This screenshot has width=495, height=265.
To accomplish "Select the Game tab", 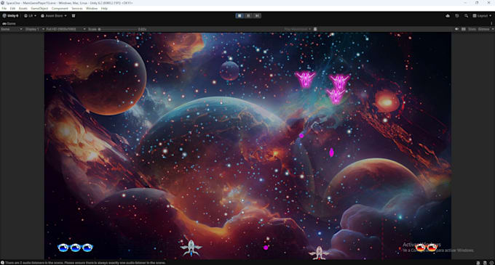I will pos(9,24).
